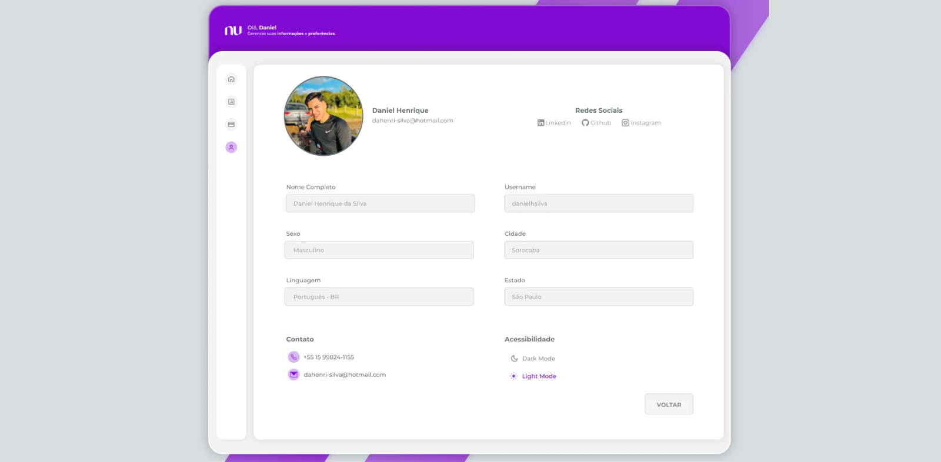The width and height of the screenshot is (941, 462).
Task: Open the Github social link
Action: coord(596,123)
